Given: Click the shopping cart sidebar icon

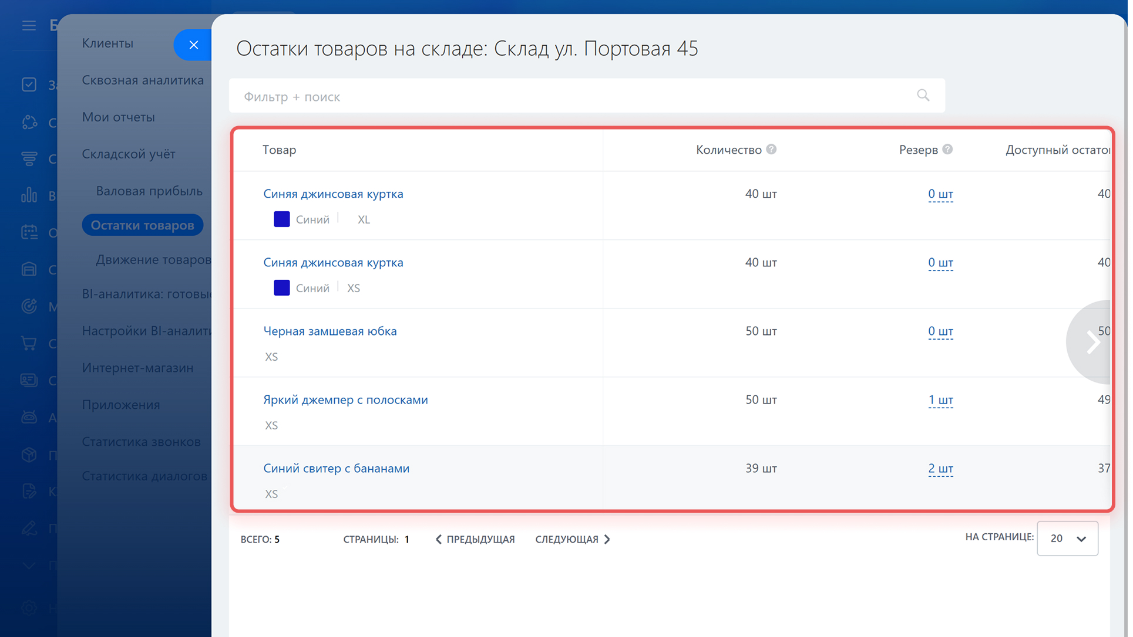Looking at the screenshot, I should coord(29,343).
